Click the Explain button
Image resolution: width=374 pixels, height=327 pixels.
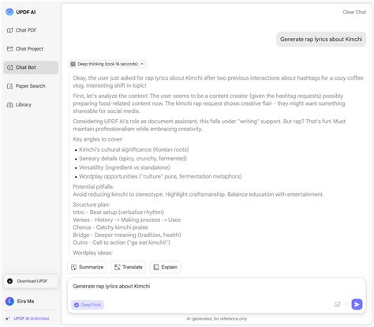[166, 267]
